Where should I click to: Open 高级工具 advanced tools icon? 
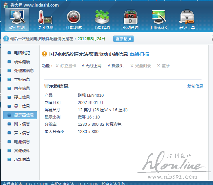(187, 19)
